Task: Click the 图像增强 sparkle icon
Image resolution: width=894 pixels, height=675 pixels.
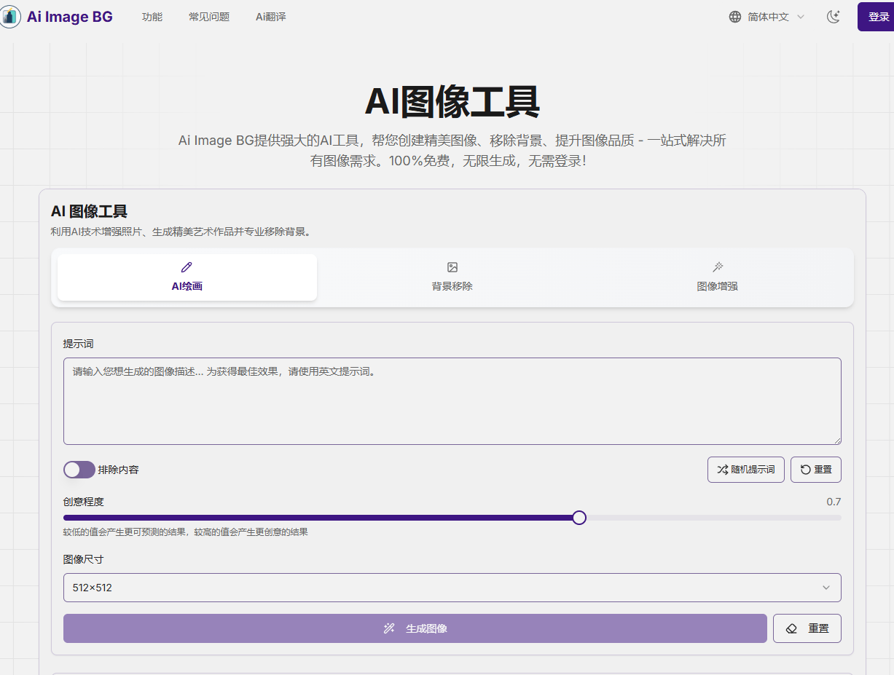Action: (717, 267)
